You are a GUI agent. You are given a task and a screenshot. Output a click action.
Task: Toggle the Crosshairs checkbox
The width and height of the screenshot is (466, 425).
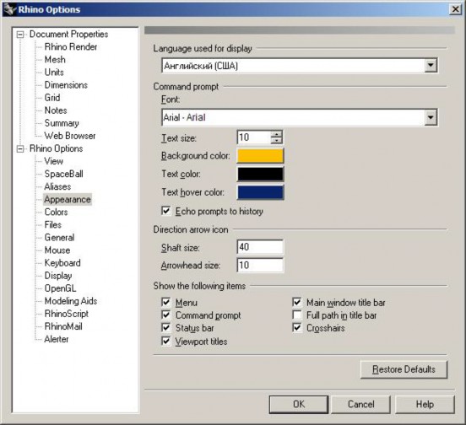[297, 328]
